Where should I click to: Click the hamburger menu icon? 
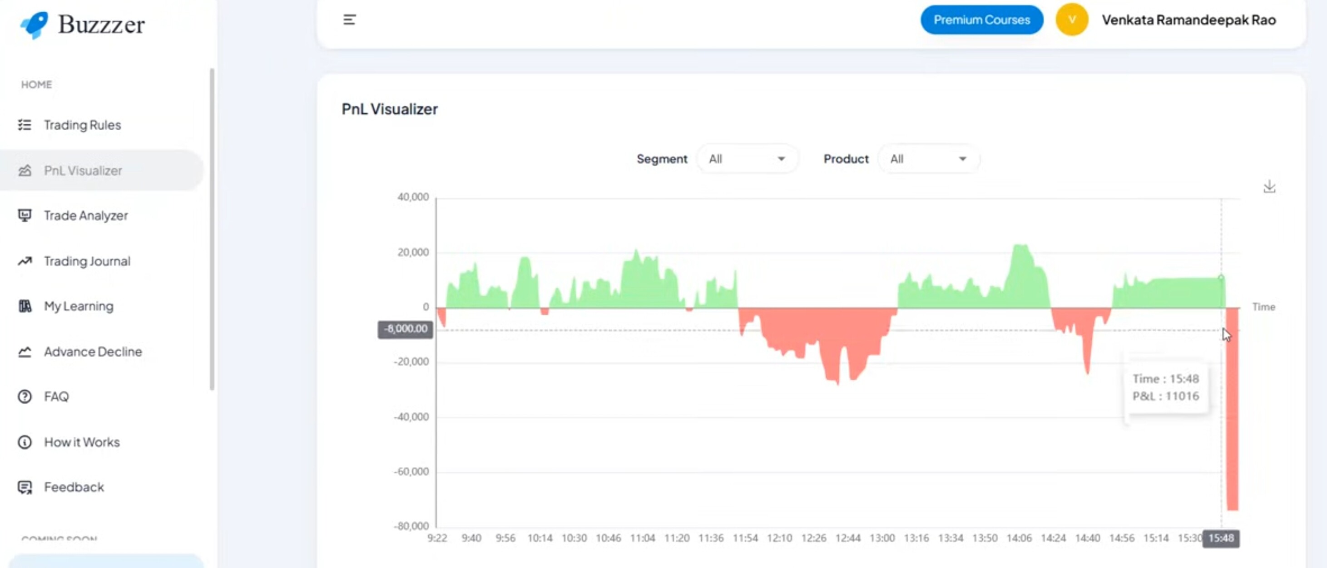coord(349,20)
